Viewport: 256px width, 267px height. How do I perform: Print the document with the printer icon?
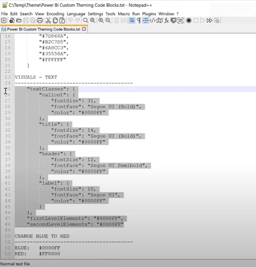coord(40,21)
